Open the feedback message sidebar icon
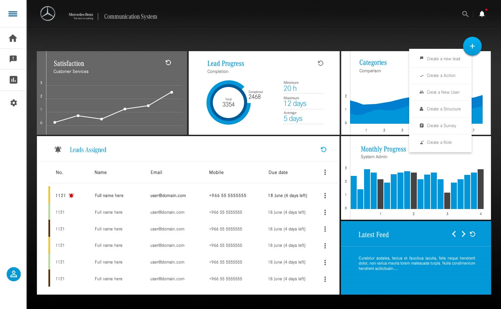Screen dimensions: 501x309 (13, 59)
